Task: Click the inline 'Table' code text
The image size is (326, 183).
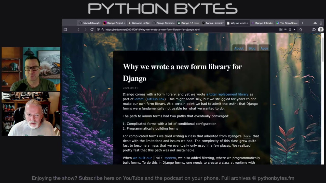Action: [x=158, y=158]
